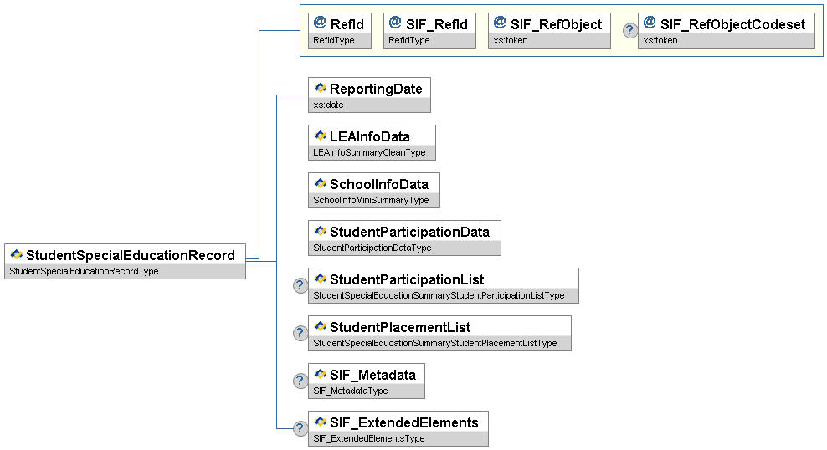This screenshot has height=450, width=827.
Task: Click the question mark icon beside StudentParticipationList
Action: (x=300, y=286)
